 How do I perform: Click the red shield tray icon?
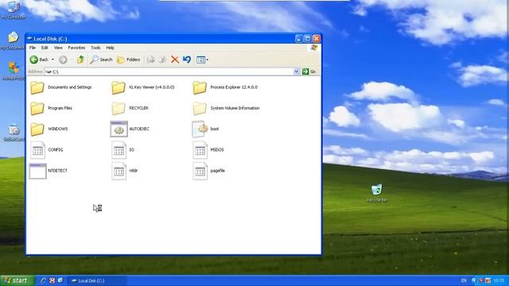(481, 280)
